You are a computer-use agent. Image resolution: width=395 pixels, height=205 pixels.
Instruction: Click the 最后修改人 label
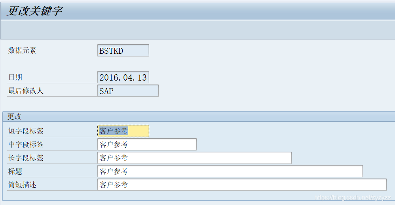coord(26,90)
